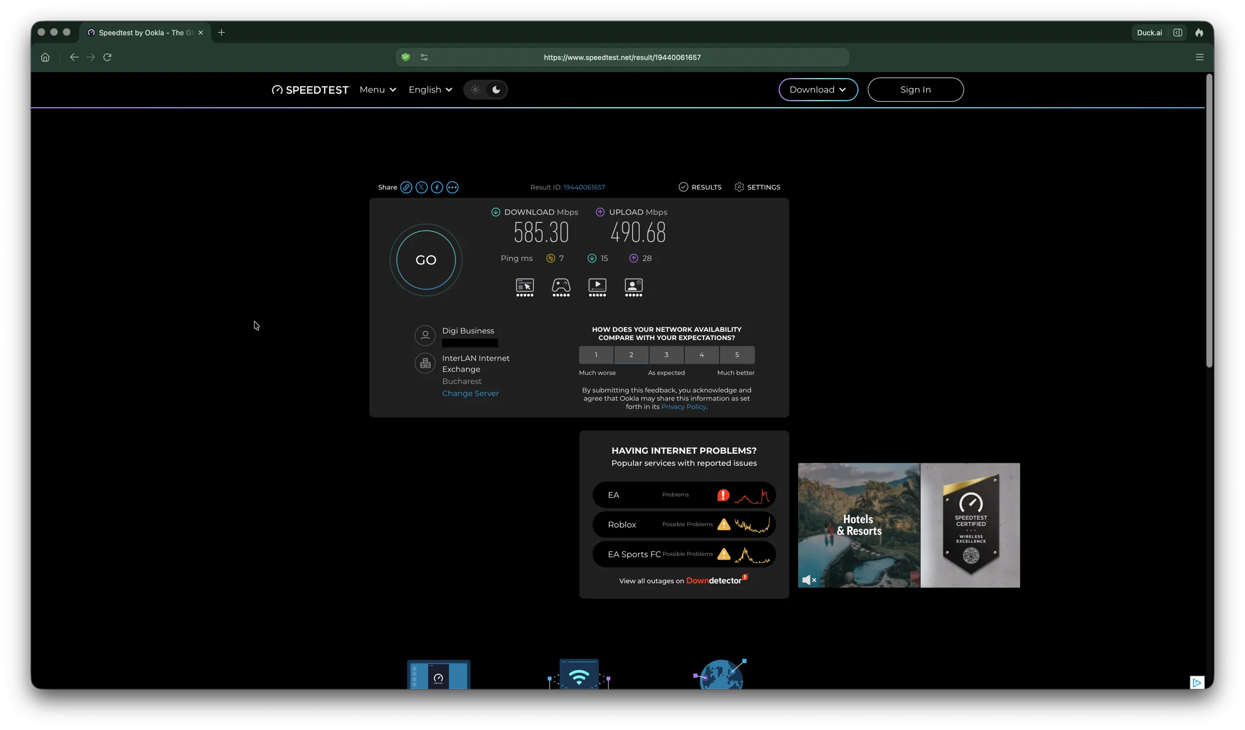Open more share options (three dots)
This screenshot has height=730, width=1245.
click(x=452, y=187)
